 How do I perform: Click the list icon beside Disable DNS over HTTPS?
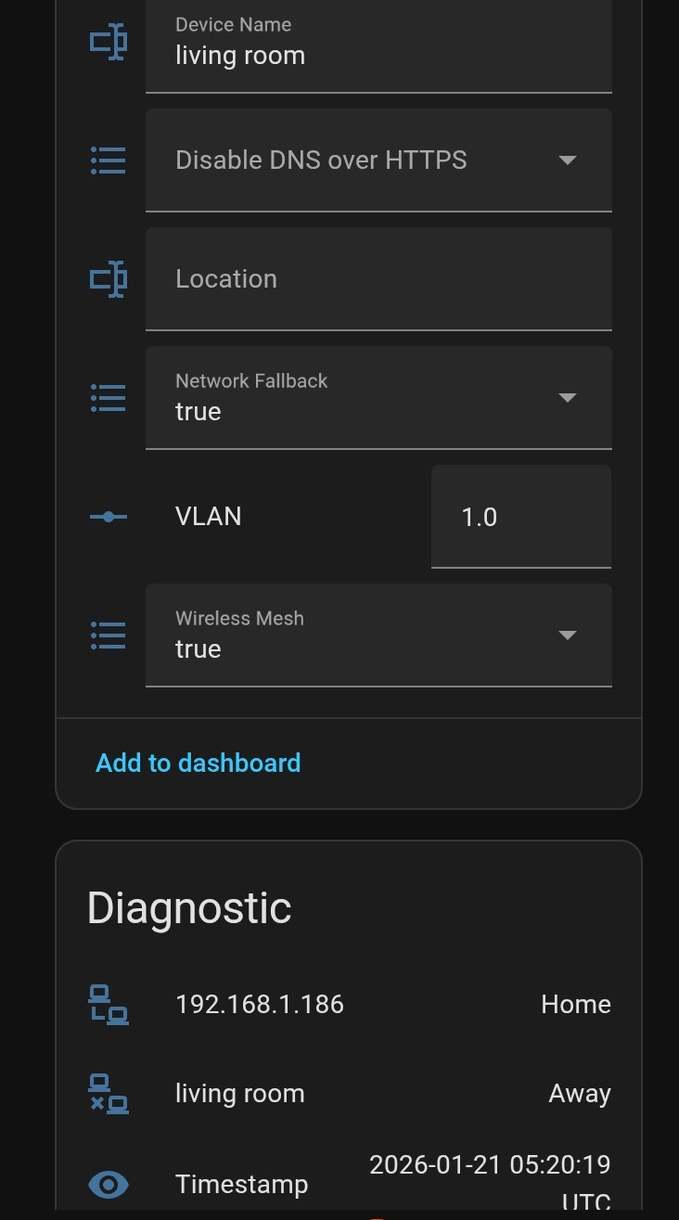click(x=109, y=161)
